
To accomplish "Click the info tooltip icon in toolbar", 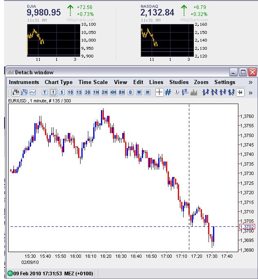I will point(177,92).
